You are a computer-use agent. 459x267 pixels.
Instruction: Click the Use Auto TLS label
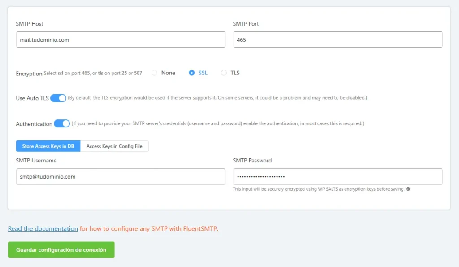(32, 98)
